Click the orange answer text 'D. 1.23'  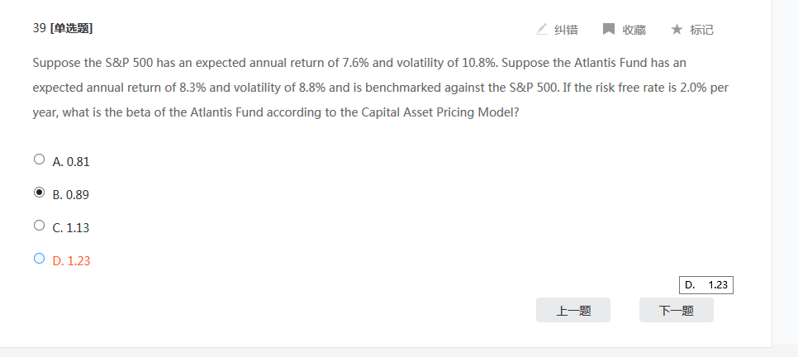point(71,261)
